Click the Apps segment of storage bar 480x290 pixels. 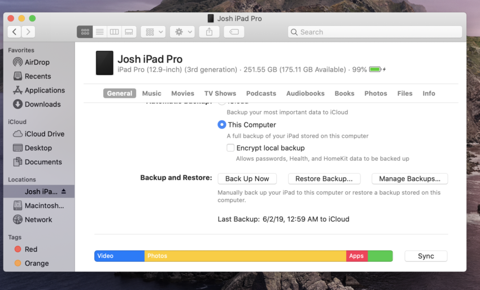tap(357, 256)
